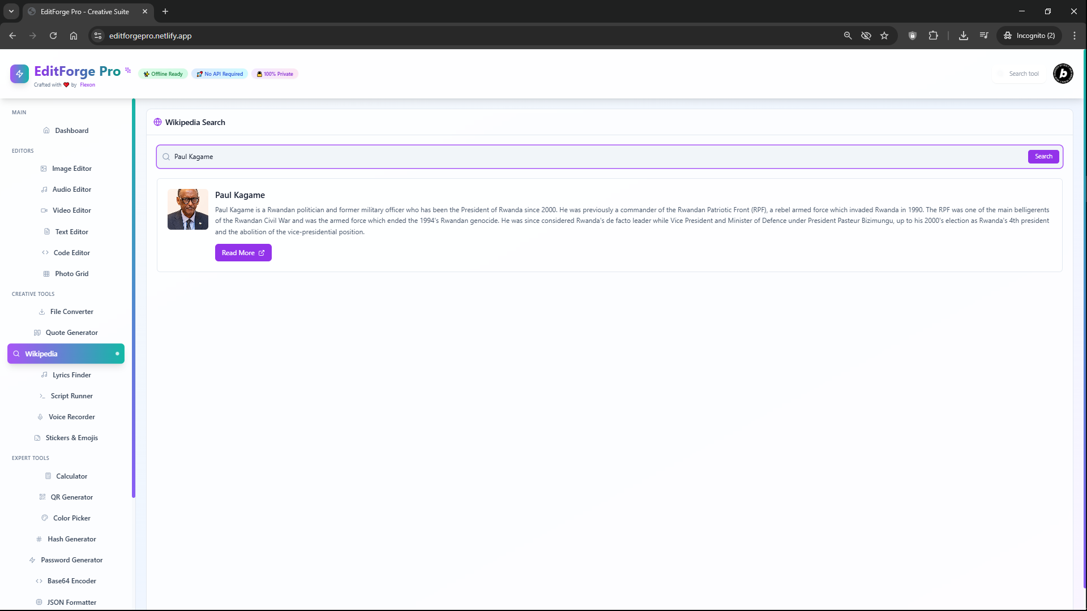Image resolution: width=1087 pixels, height=611 pixels.
Task: Click the Flexon credit link
Action: tap(87, 85)
